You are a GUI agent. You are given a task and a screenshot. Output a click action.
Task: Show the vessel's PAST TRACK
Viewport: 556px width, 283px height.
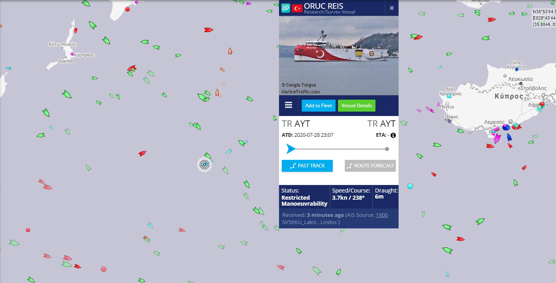point(307,166)
